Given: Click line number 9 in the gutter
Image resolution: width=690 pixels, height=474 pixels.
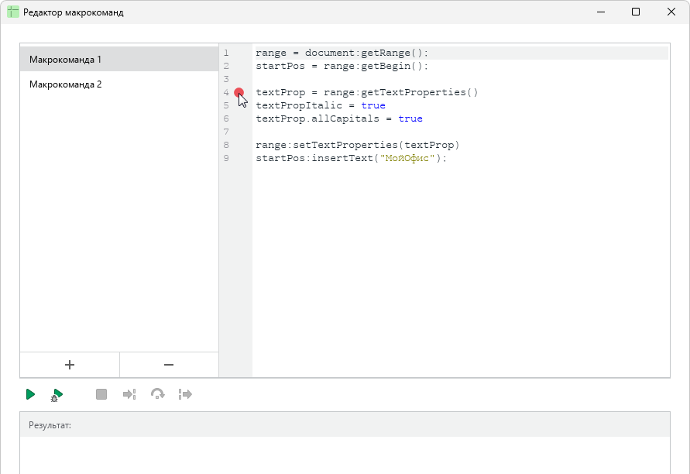Looking at the screenshot, I should pyautogui.click(x=226, y=159).
